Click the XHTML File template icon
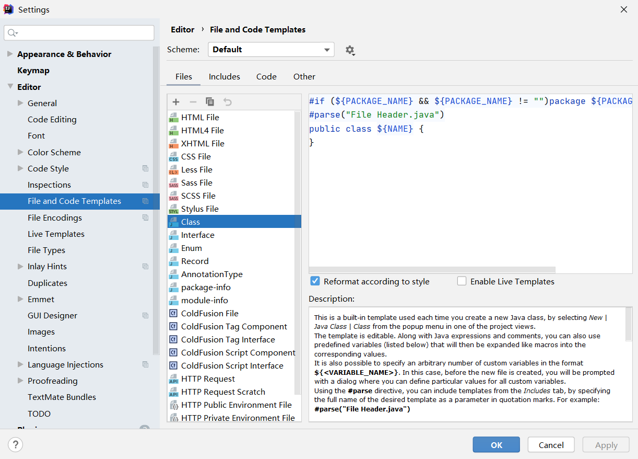Screen dimensions: 638x459 coord(173,144)
